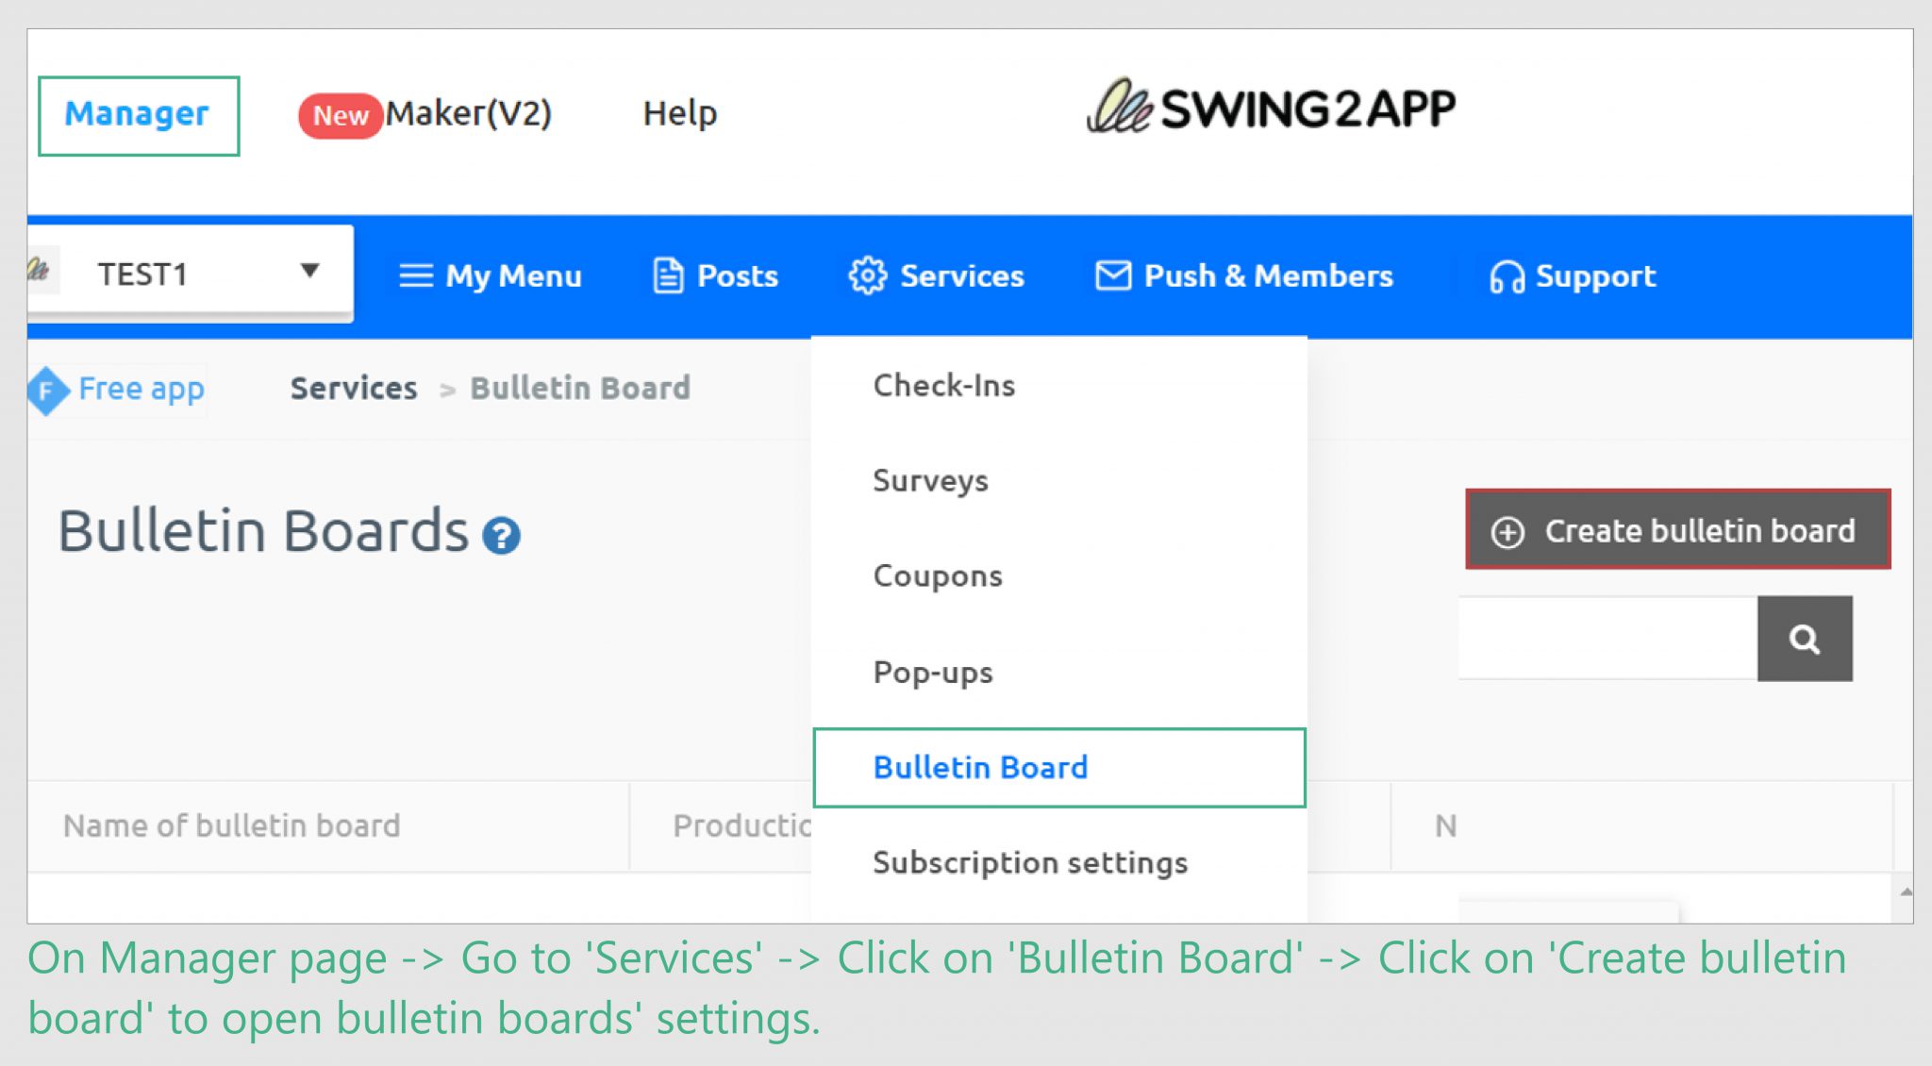Expand the TEST1 app selector dropdown
Viewport: 1932px width, 1066px height.
(x=309, y=272)
